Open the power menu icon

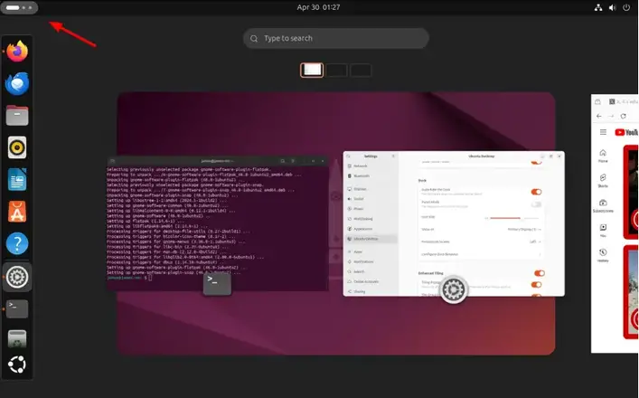[x=626, y=7]
